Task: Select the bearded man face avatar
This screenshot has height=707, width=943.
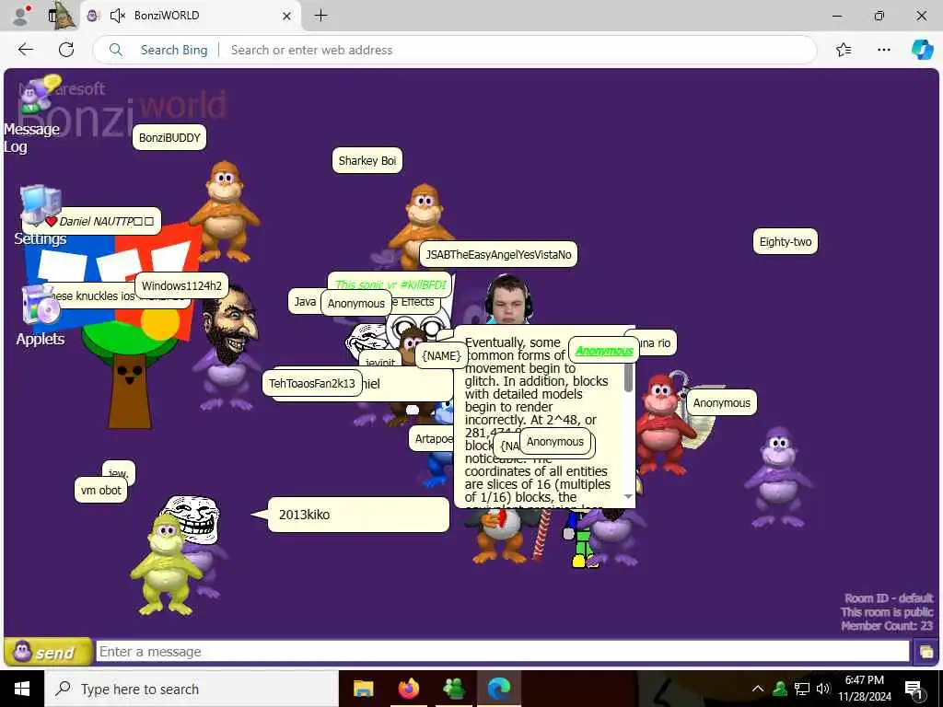Action: click(229, 325)
